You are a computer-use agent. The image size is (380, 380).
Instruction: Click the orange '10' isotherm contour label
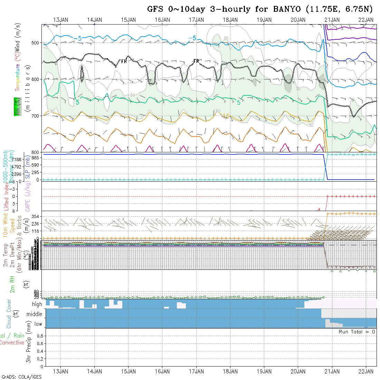coord(226,116)
